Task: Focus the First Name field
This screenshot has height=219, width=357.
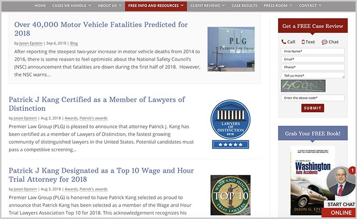Action: coord(313,51)
